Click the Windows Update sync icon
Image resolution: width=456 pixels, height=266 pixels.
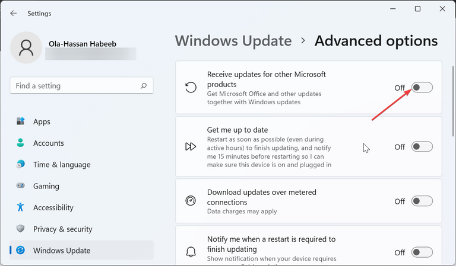(20, 250)
